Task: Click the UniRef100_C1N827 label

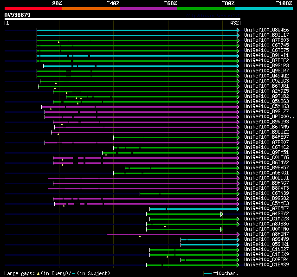Action: click(x=266, y=250)
